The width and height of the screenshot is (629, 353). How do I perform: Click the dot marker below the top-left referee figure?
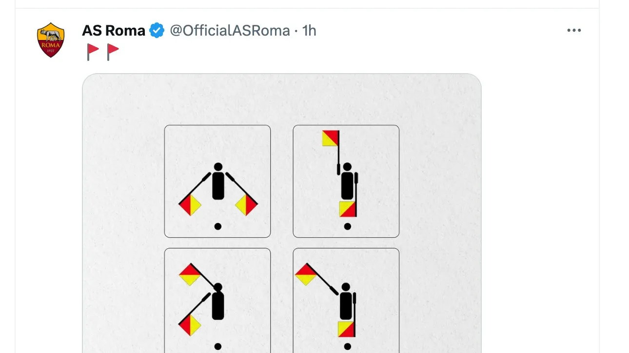(x=217, y=225)
